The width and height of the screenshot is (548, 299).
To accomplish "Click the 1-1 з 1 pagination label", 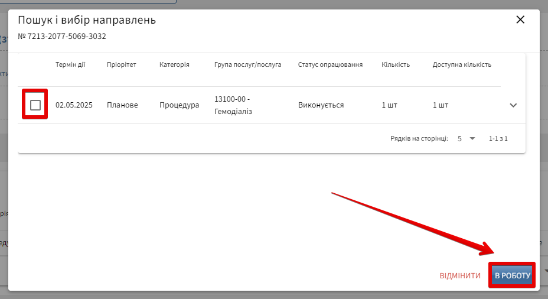I will coord(498,138).
